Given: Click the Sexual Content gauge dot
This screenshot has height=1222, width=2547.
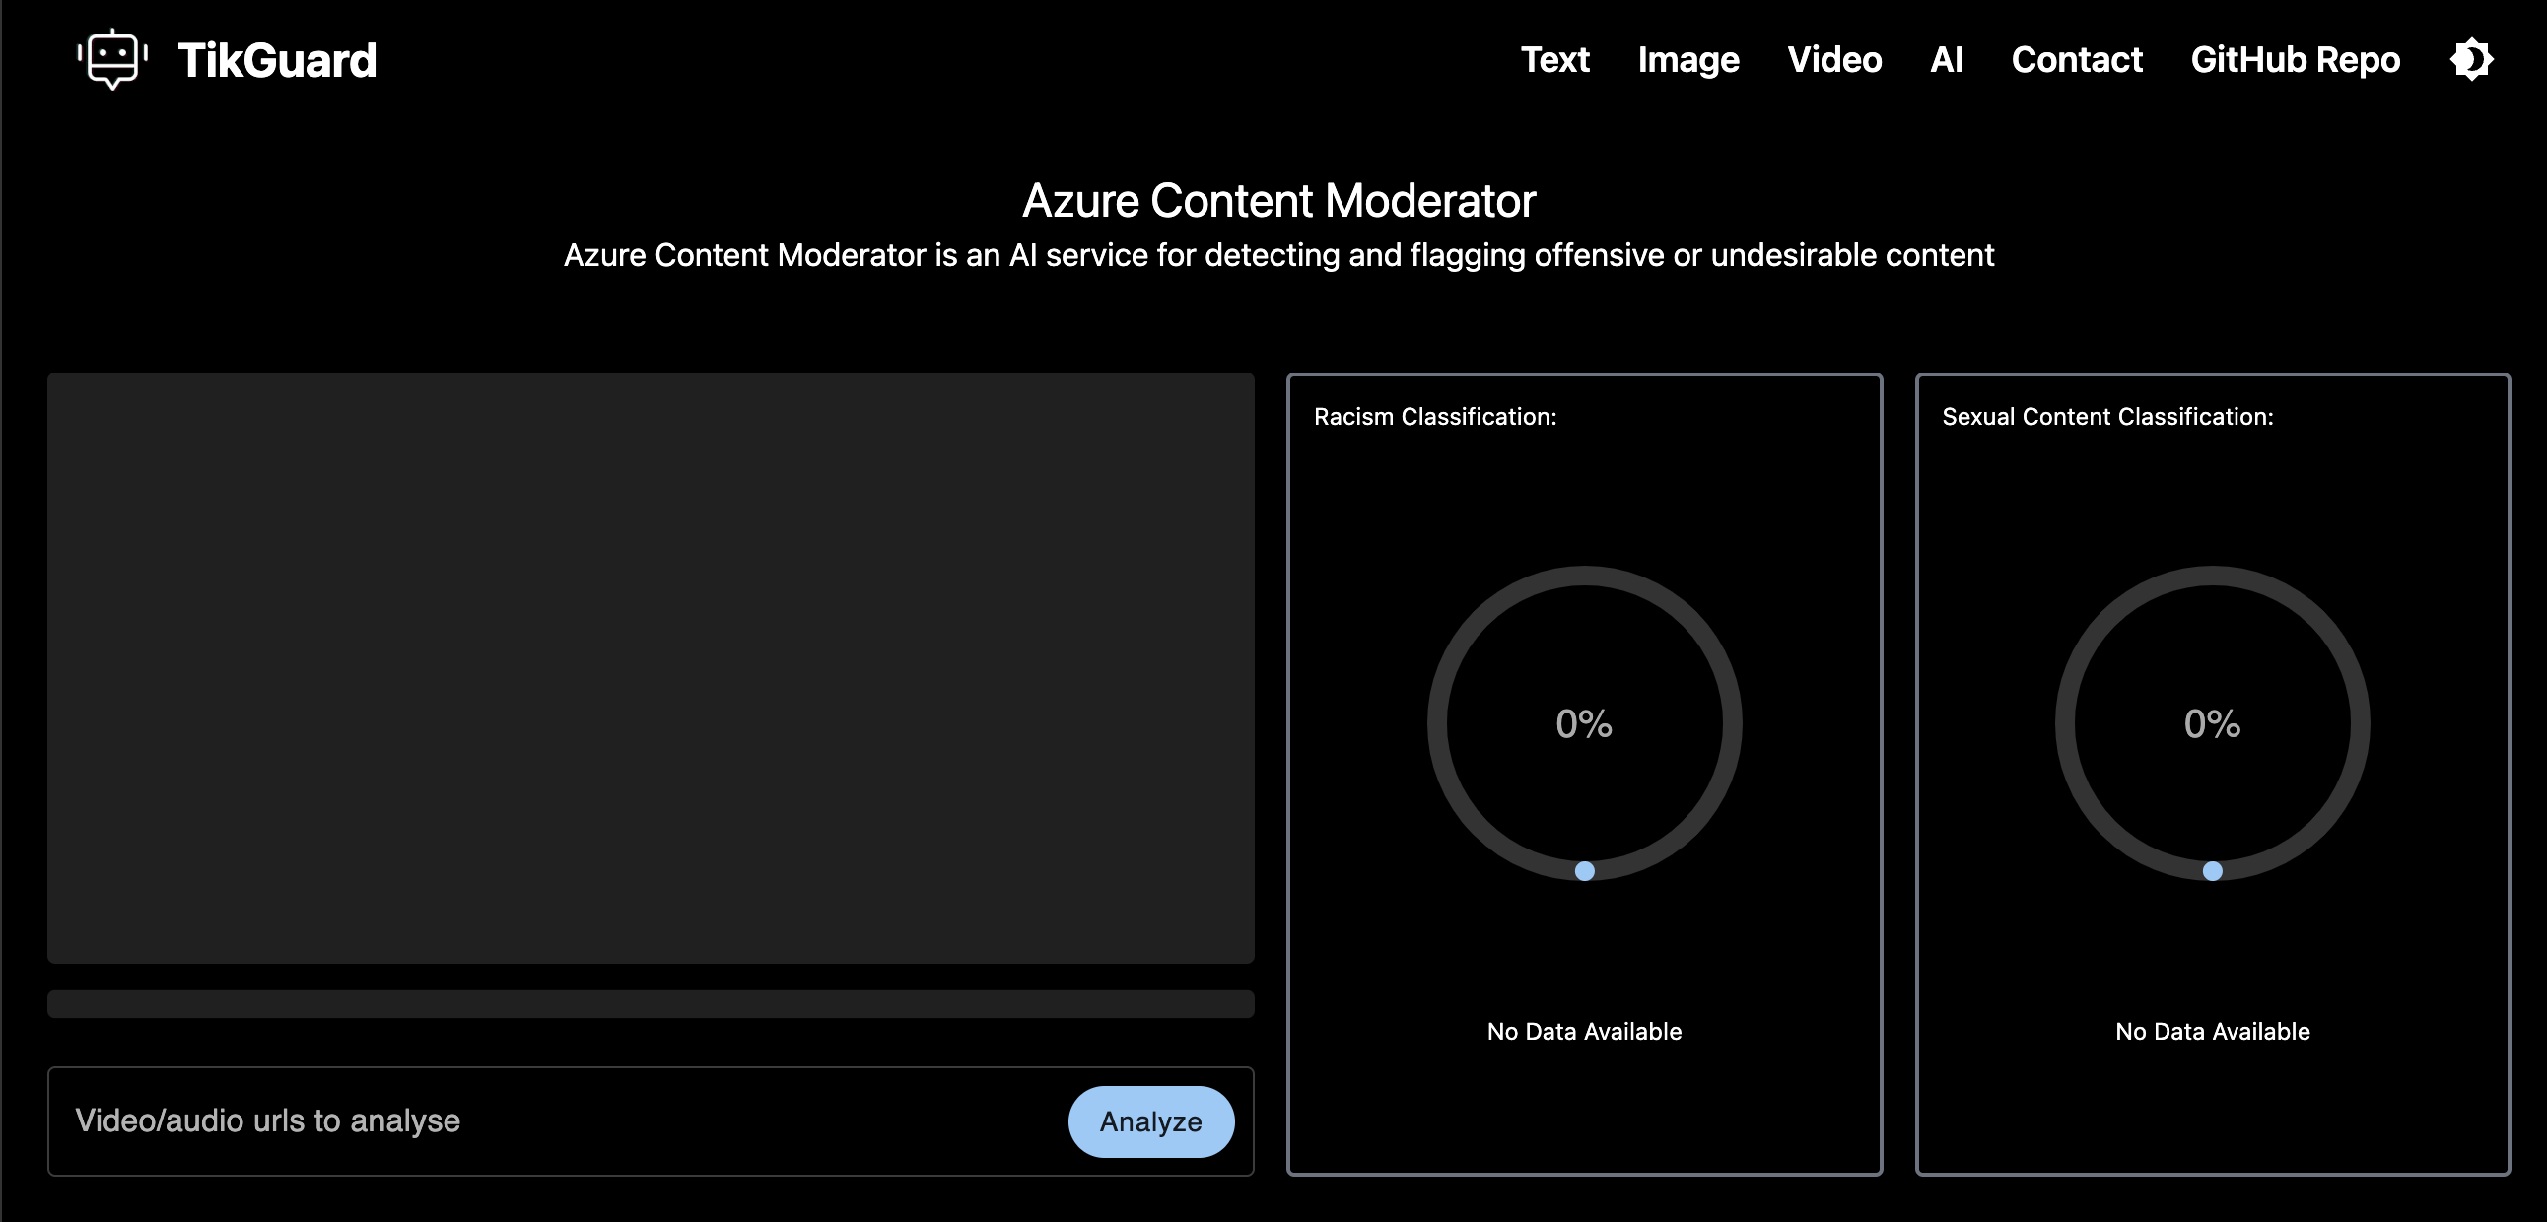Looking at the screenshot, I should (x=2212, y=871).
